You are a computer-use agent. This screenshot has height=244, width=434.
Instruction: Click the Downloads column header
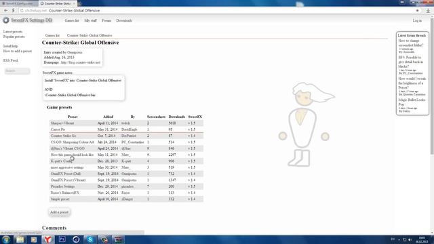(176, 117)
